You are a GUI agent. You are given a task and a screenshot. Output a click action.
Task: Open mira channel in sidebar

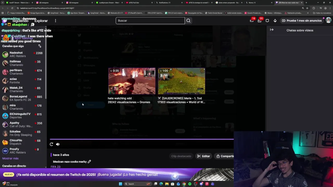[23, 107]
